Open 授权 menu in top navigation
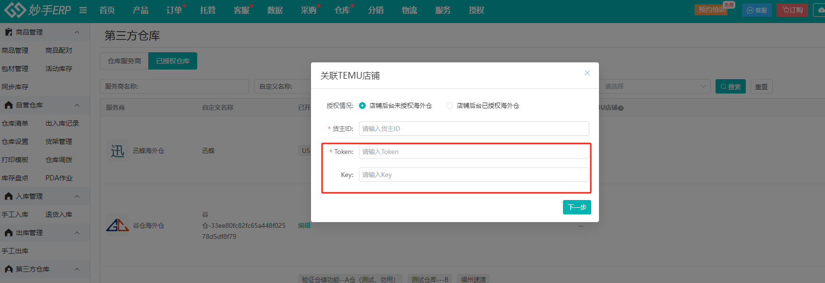Image resolution: width=825 pixels, height=283 pixels. (477, 10)
